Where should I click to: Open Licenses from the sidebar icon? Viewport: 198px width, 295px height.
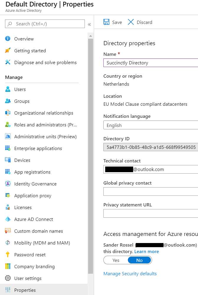pyautogui.click(x=8, y=207)
